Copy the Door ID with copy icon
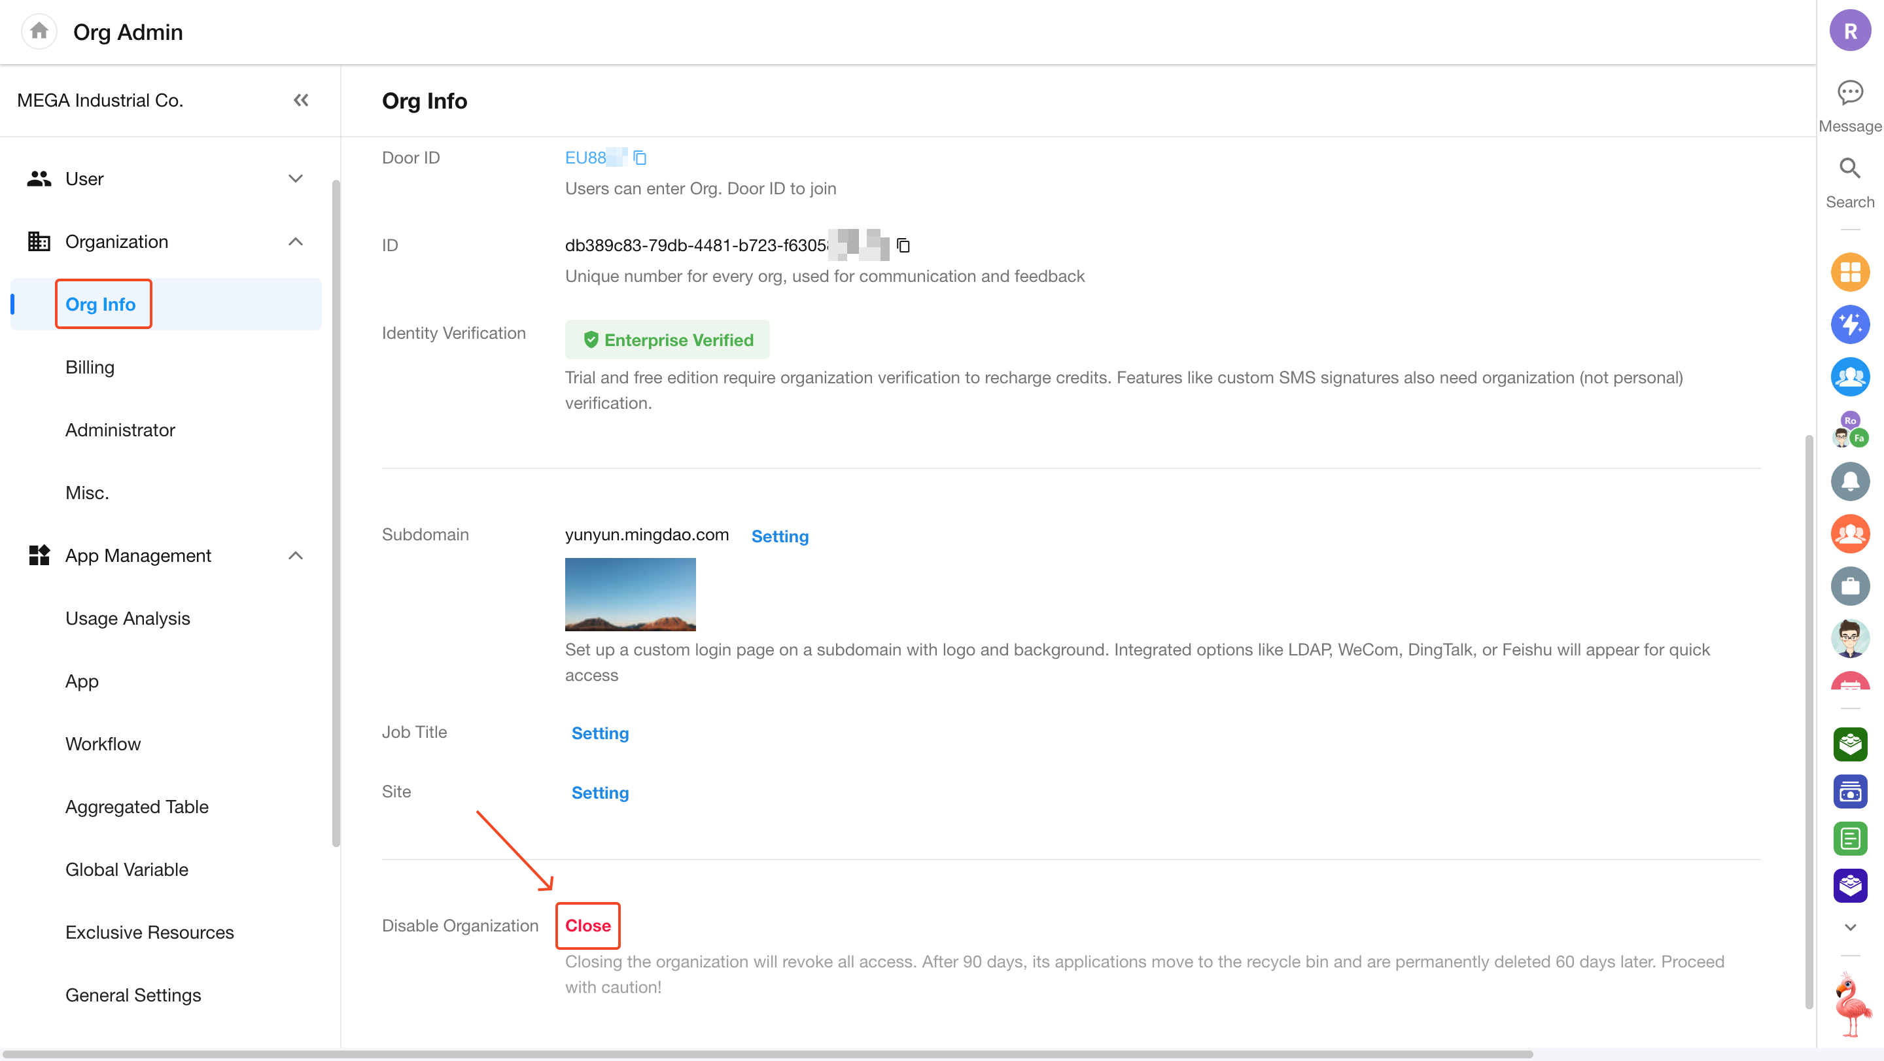Image resolution: width=1884 pixels, height=1061 pixels. coord(640,158)
